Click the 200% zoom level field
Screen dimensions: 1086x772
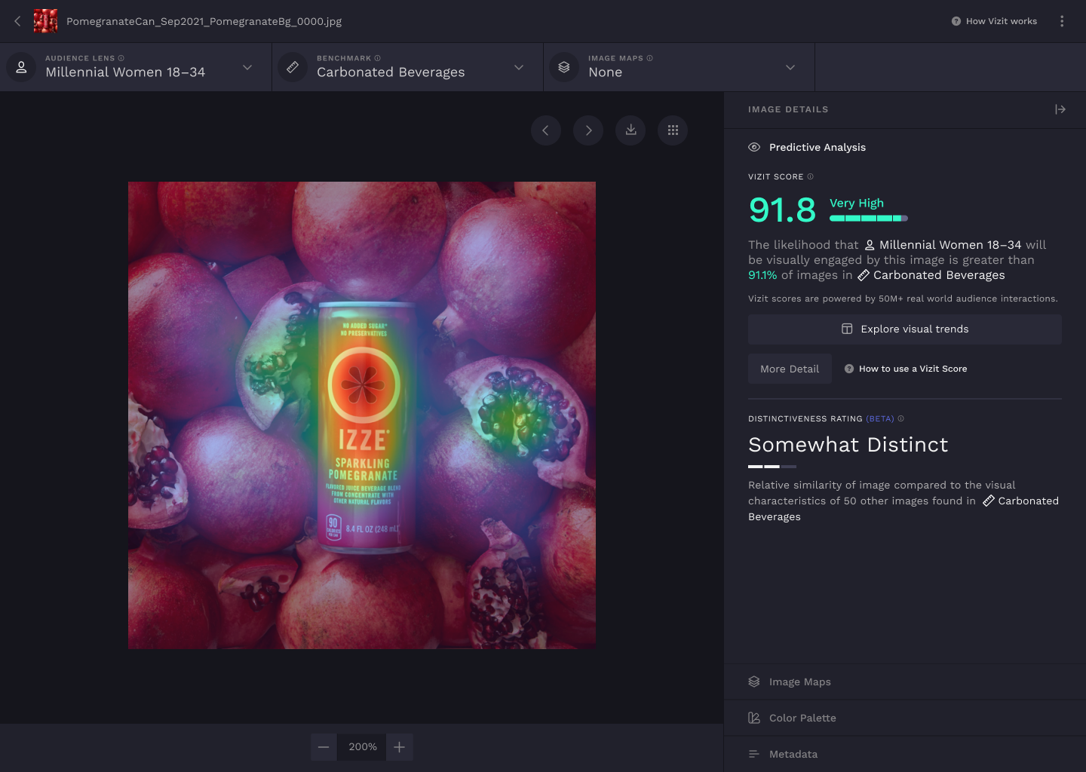point(362,747)
